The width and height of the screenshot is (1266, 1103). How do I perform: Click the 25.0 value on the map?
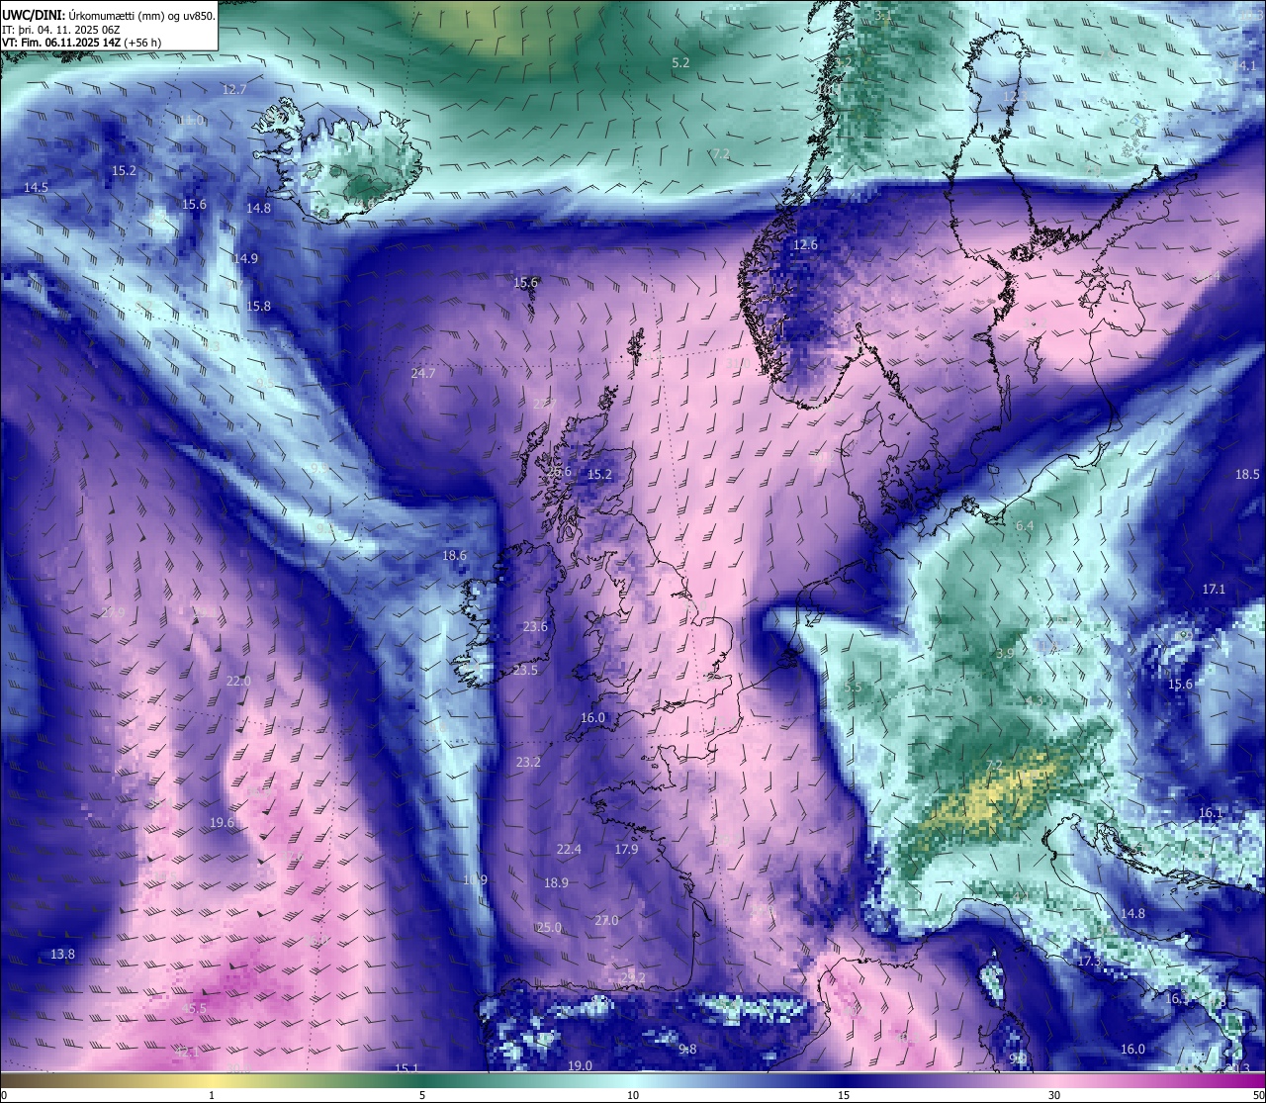pos(549,927)
